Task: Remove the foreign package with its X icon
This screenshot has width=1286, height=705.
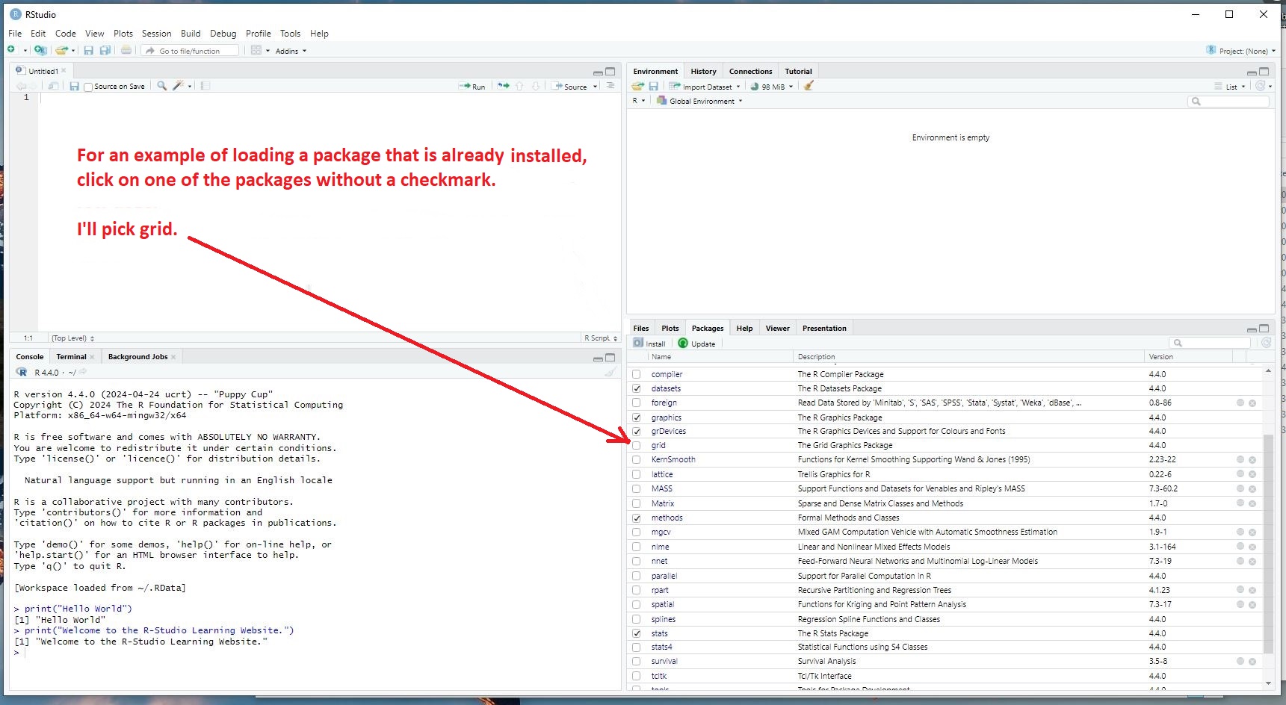Action: point(1252,403)
